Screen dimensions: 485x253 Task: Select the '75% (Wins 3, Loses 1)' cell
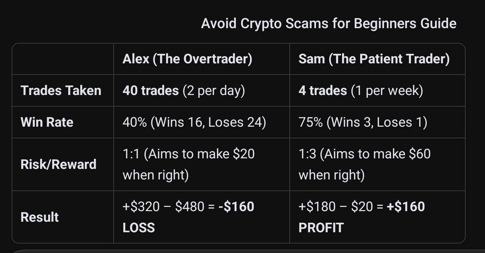[x=363, y=122]
